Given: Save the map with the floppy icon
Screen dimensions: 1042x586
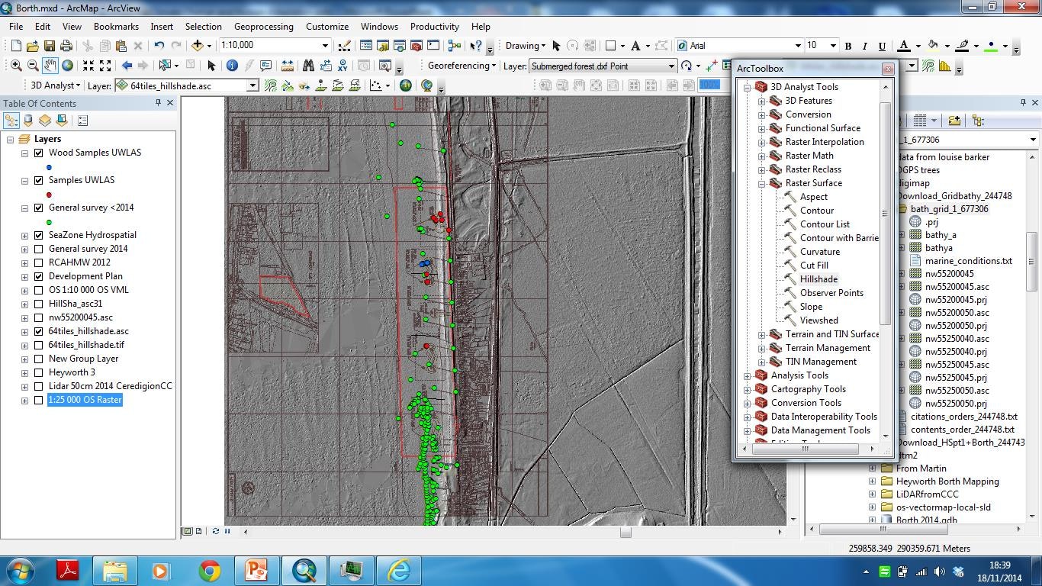Looking at the screenshot, I should click(49, 46).
